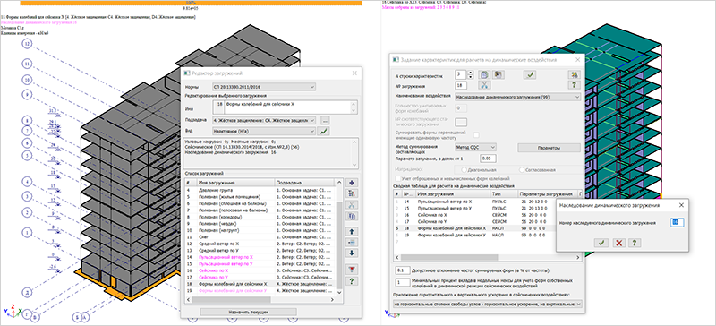Image resolution: width=716 pixels, height=326 pixels.
Task: Select the Формы колебаний для сейсмики Y row in the summary table
Action: (489, 235)
